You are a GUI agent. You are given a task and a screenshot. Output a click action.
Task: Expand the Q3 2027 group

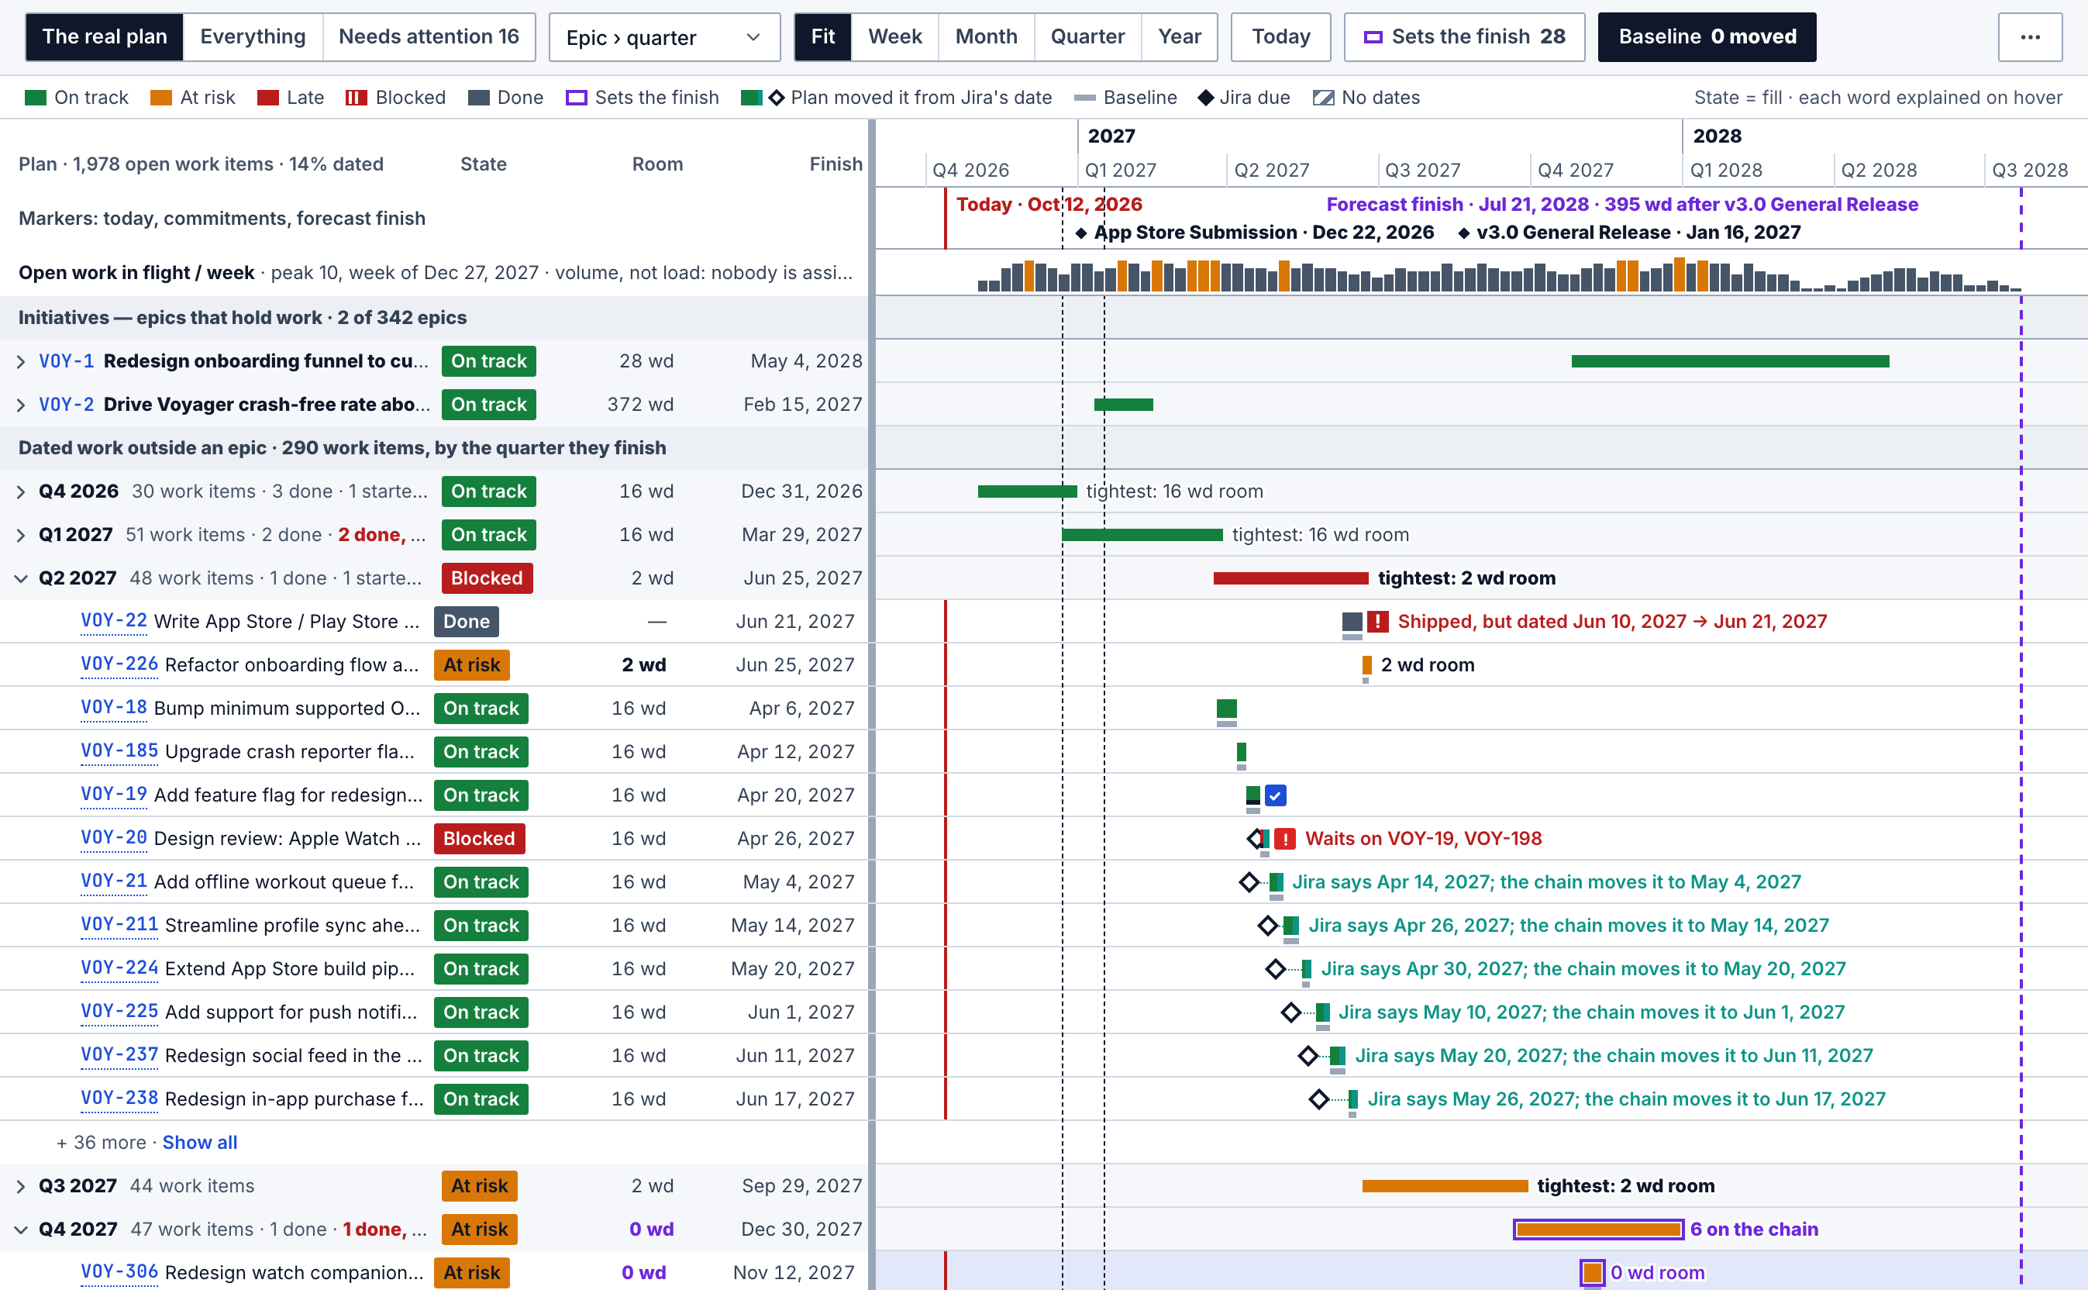coord(22,1187)
